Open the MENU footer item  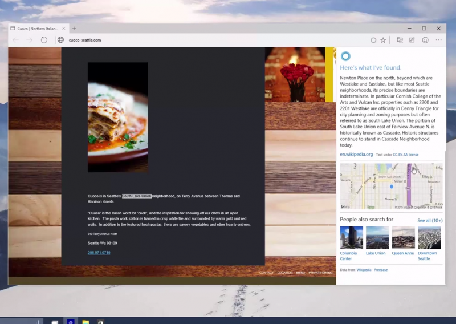301,273
